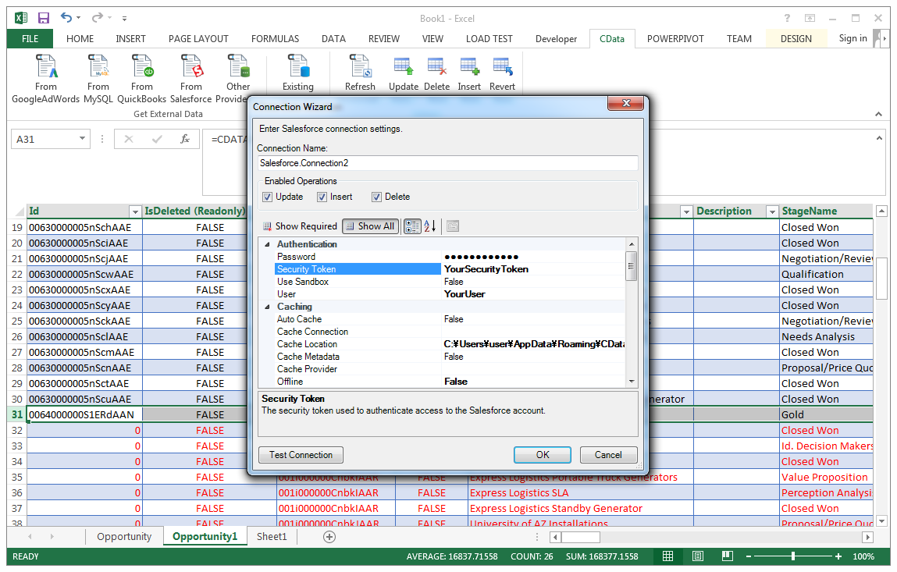Click the 100% zoom level
Image resolution: width=897 pixels, height=572 pixels.
[x=863, y=556]
